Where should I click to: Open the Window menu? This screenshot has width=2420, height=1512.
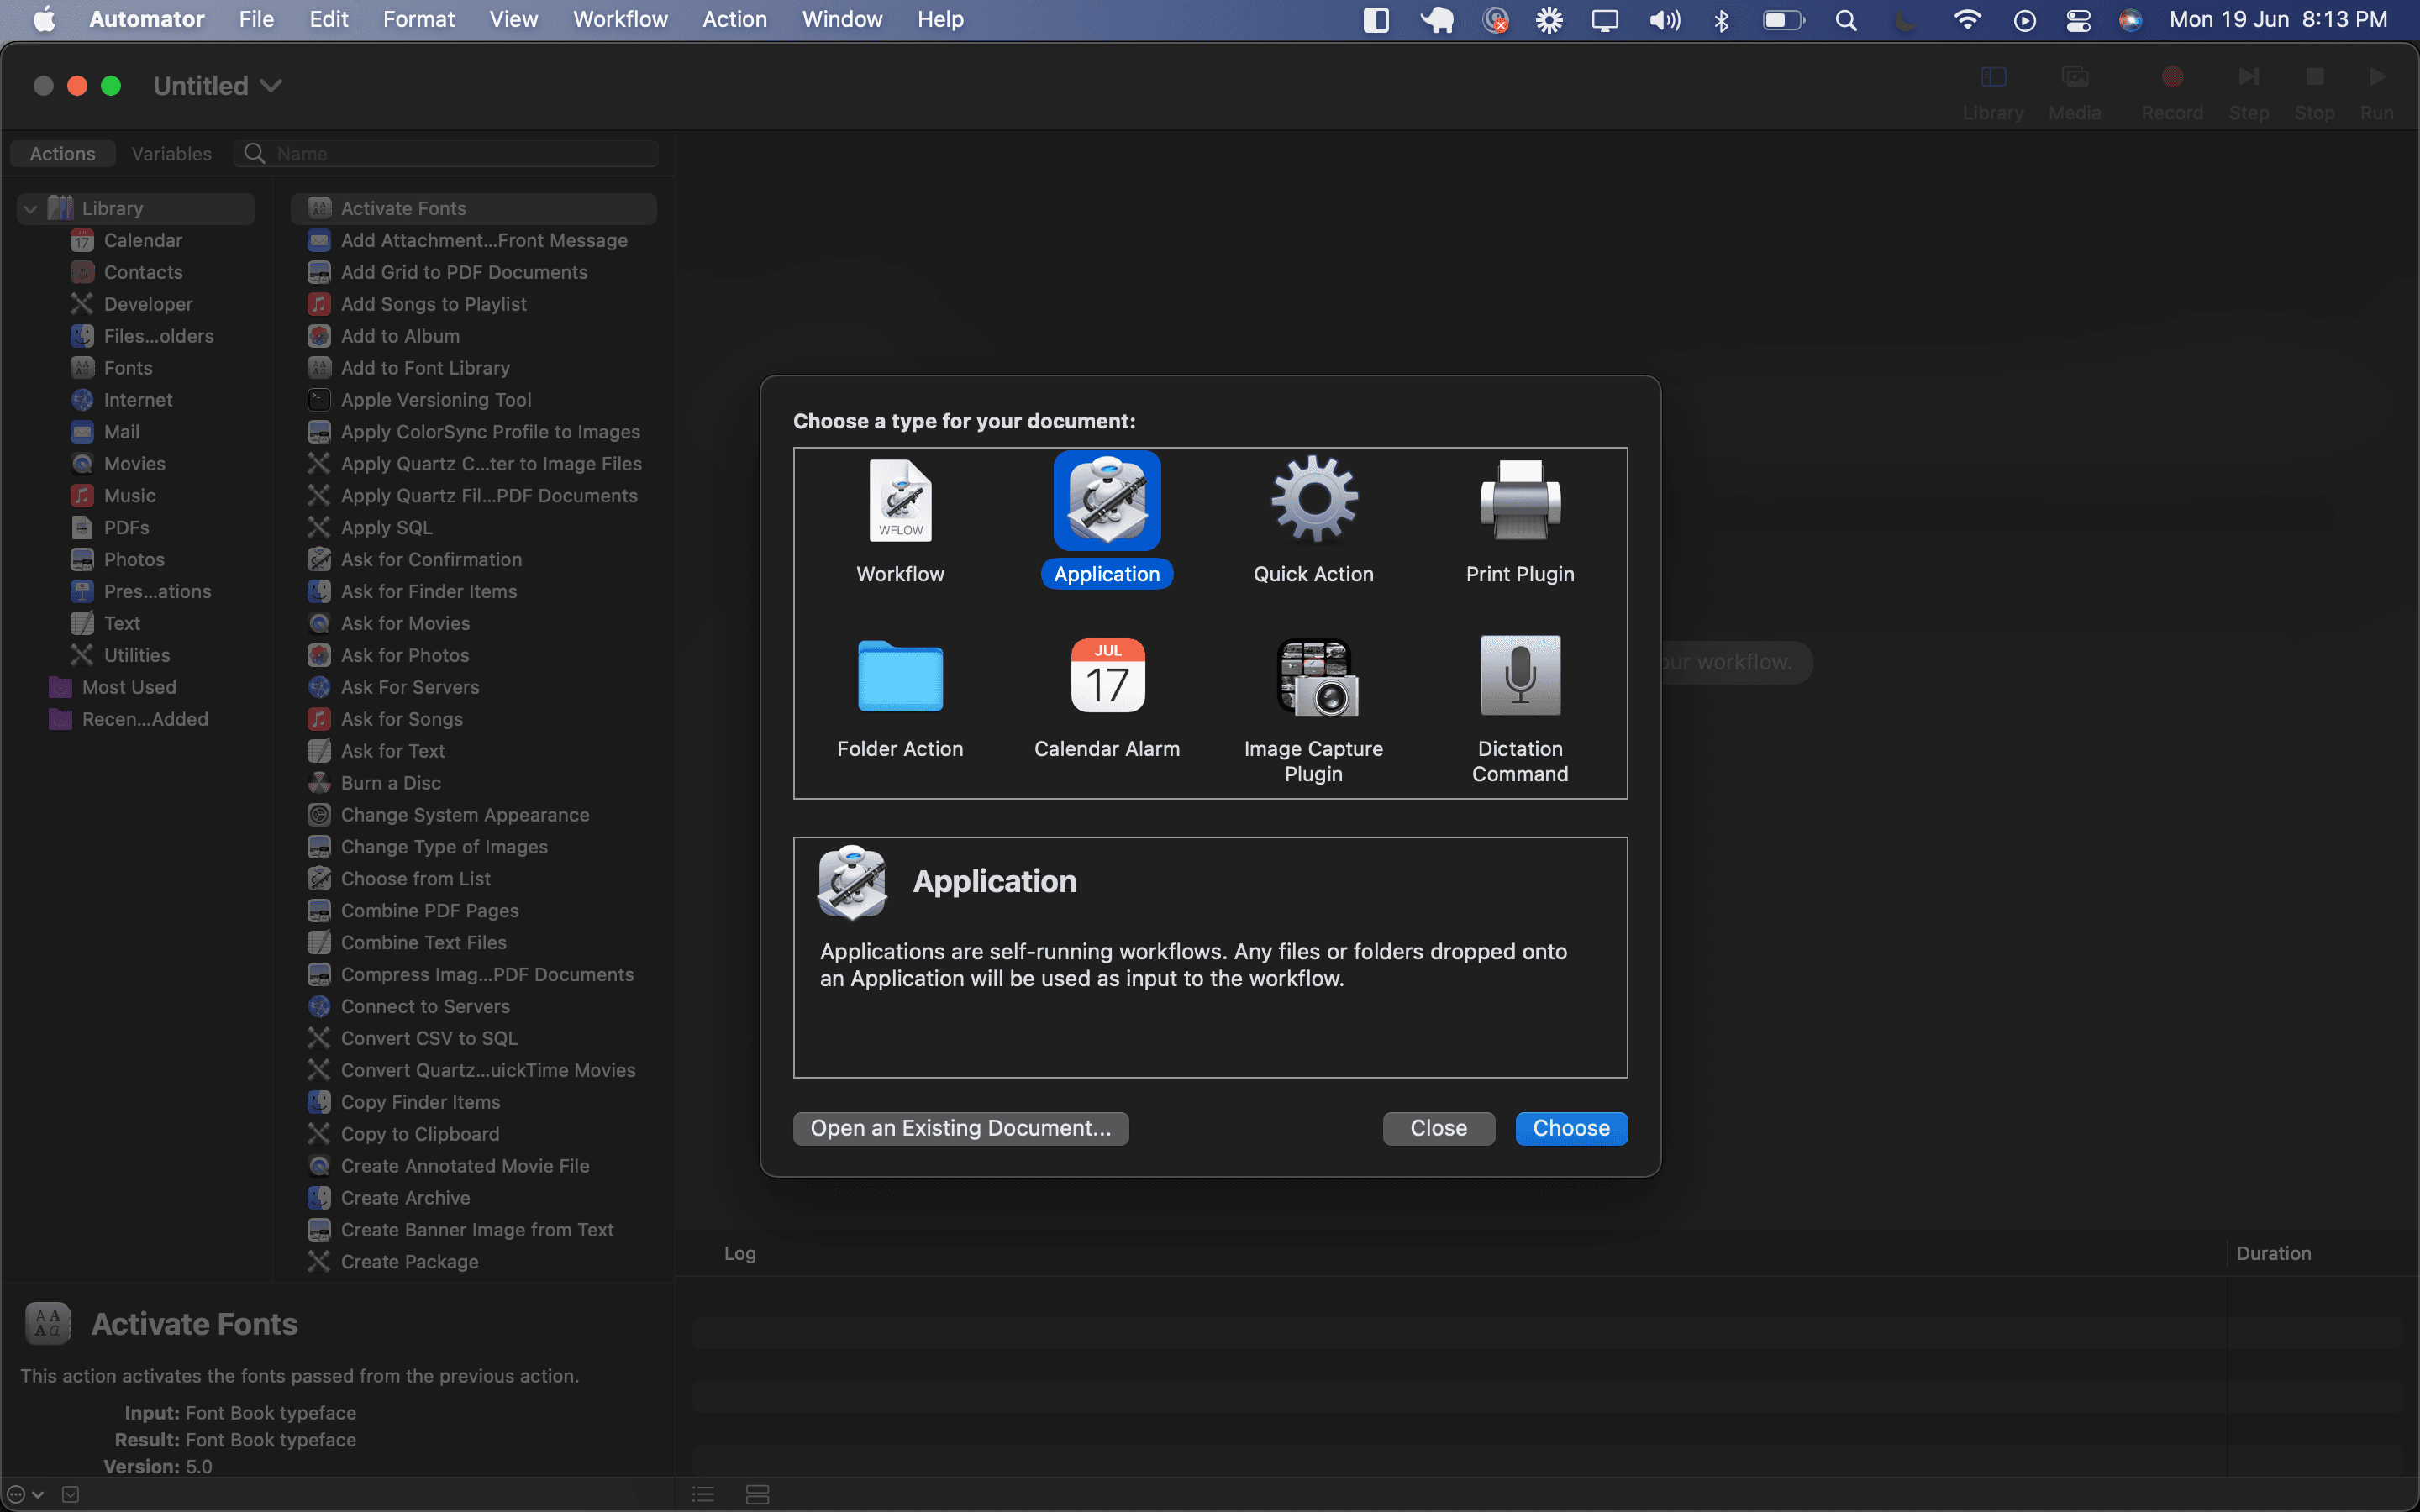click(841, 20)
